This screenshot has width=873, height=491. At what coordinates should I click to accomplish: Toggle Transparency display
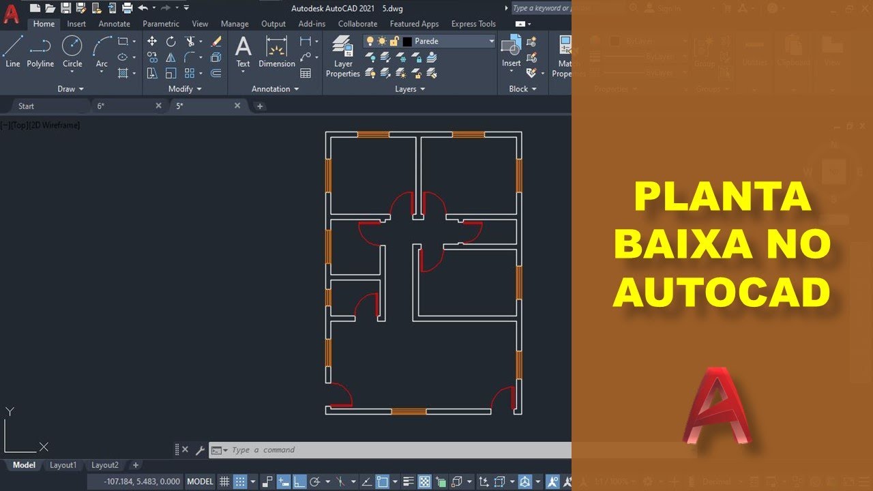coord(424,481)
